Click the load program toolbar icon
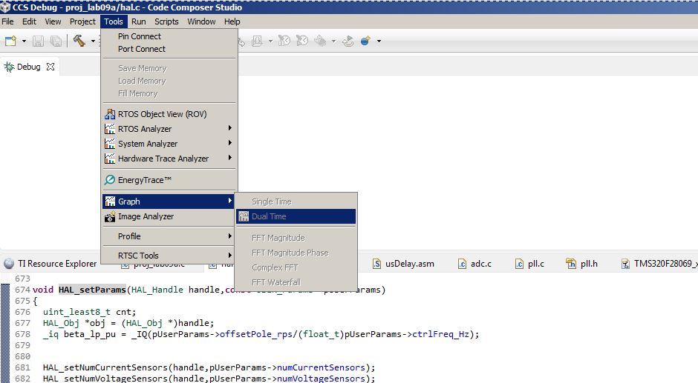 click(257, 41)
